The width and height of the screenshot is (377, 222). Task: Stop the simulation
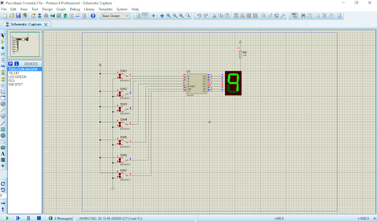tap(39, 218)
